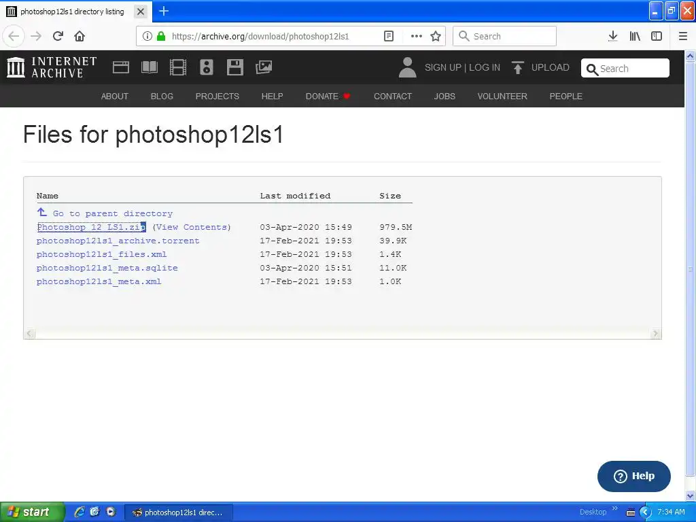The image size is (696, 522).
Task: Show site information via the info icon
Action: coord(147,36)
